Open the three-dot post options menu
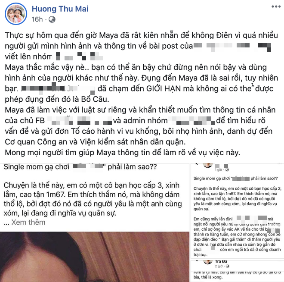This screenshot has width=284, height=282. click(x=276, y=7)
